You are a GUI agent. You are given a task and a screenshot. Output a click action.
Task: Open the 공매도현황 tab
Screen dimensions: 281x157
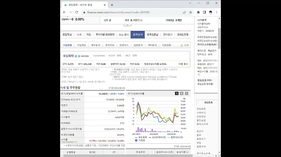point(183,35)
